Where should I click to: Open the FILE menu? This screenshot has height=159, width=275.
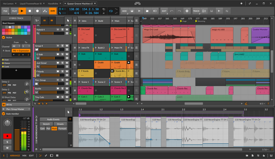[5, 11]
